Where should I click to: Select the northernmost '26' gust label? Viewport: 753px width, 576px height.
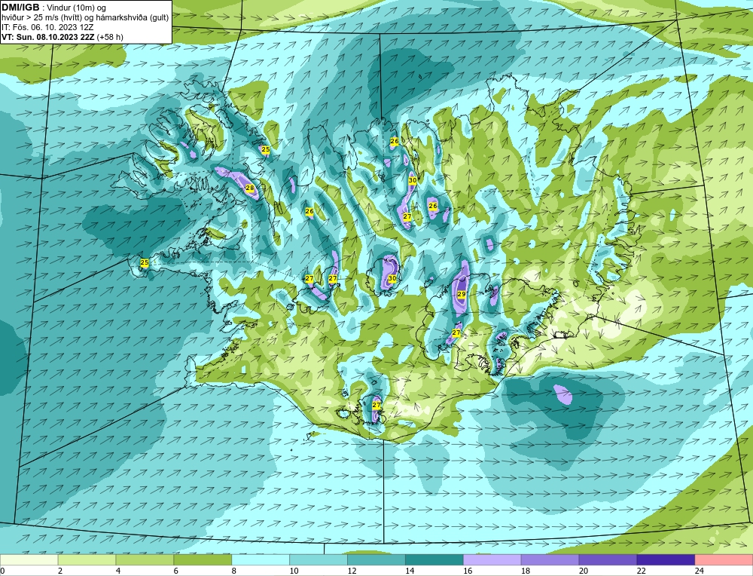click(x=395, y=141)
